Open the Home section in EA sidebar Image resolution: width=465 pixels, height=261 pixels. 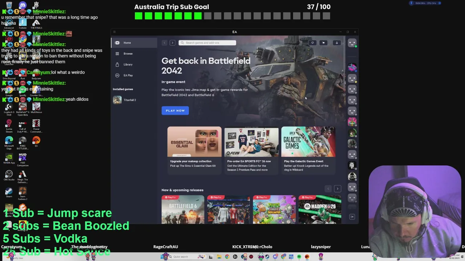134,43
